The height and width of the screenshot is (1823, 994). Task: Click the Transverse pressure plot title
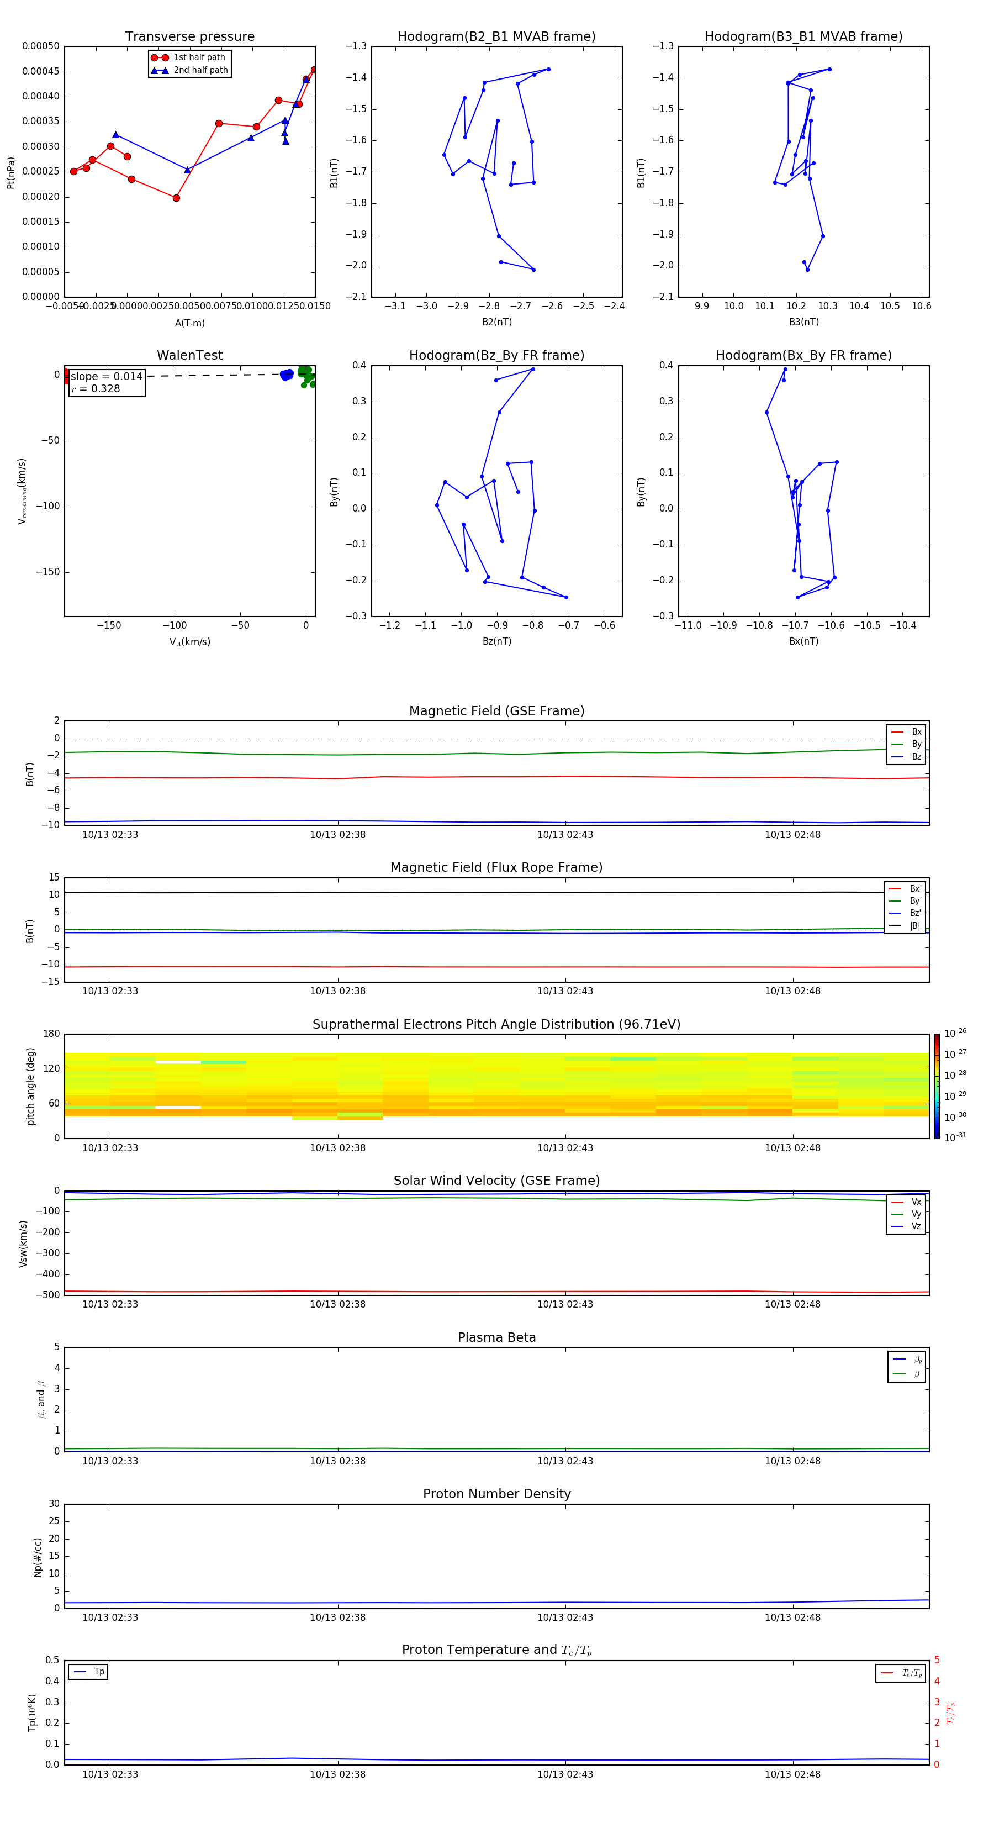tap(189, 37)
